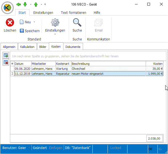
Task: Jump to previous record with green up arrow
Action: pos(36,4)
